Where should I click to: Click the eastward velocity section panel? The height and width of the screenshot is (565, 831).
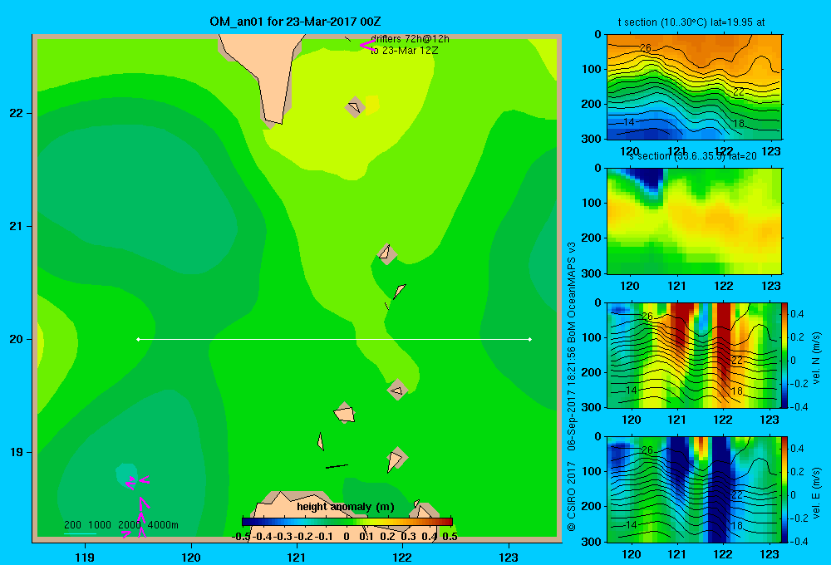[x=694, y=489]
